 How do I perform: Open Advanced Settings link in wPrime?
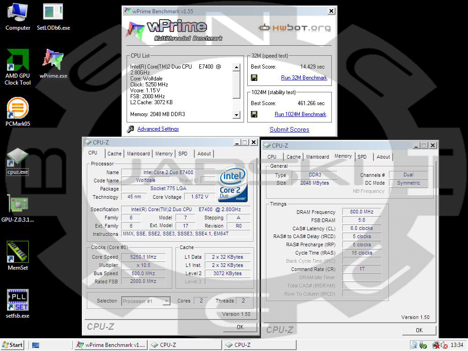coord(158,128)
